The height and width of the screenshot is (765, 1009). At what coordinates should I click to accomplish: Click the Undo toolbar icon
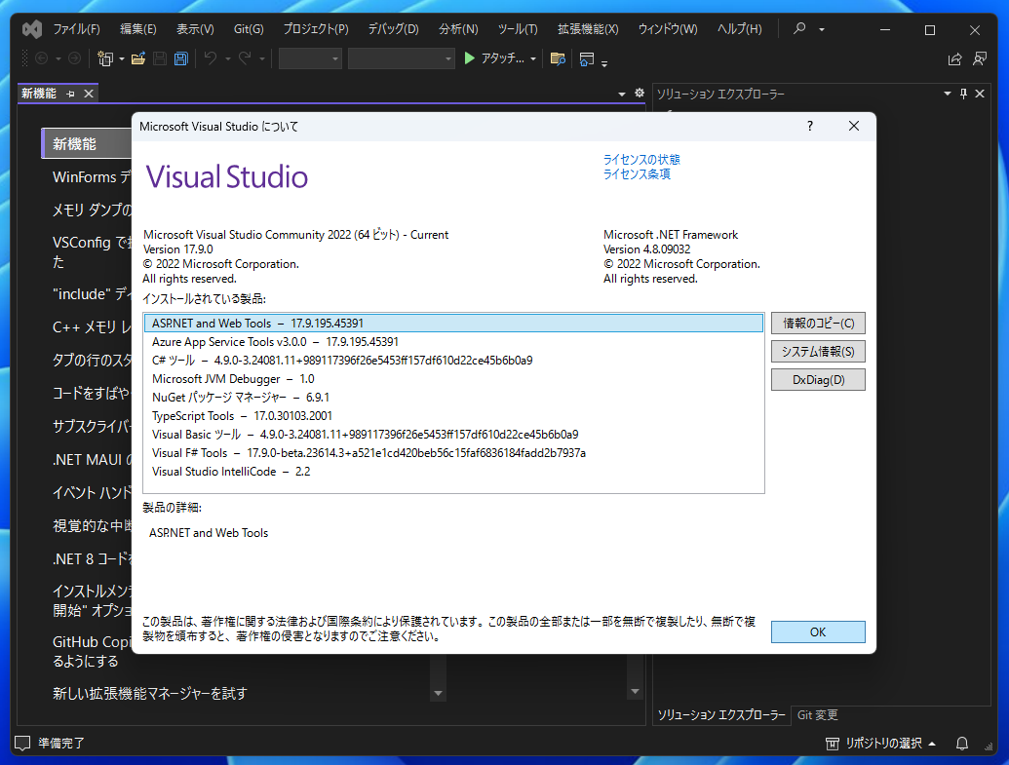tap(211, 58)
